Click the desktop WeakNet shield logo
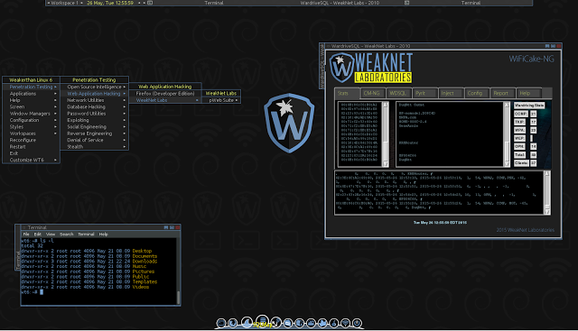The width and height of the screenshot is (578, 331). click(x=289, y=123)
